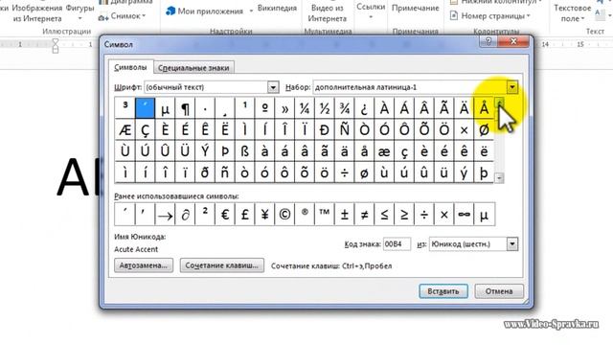Pick the ¥ symbol from recent symbols
613x345 pixels.
tap(264, 215)
